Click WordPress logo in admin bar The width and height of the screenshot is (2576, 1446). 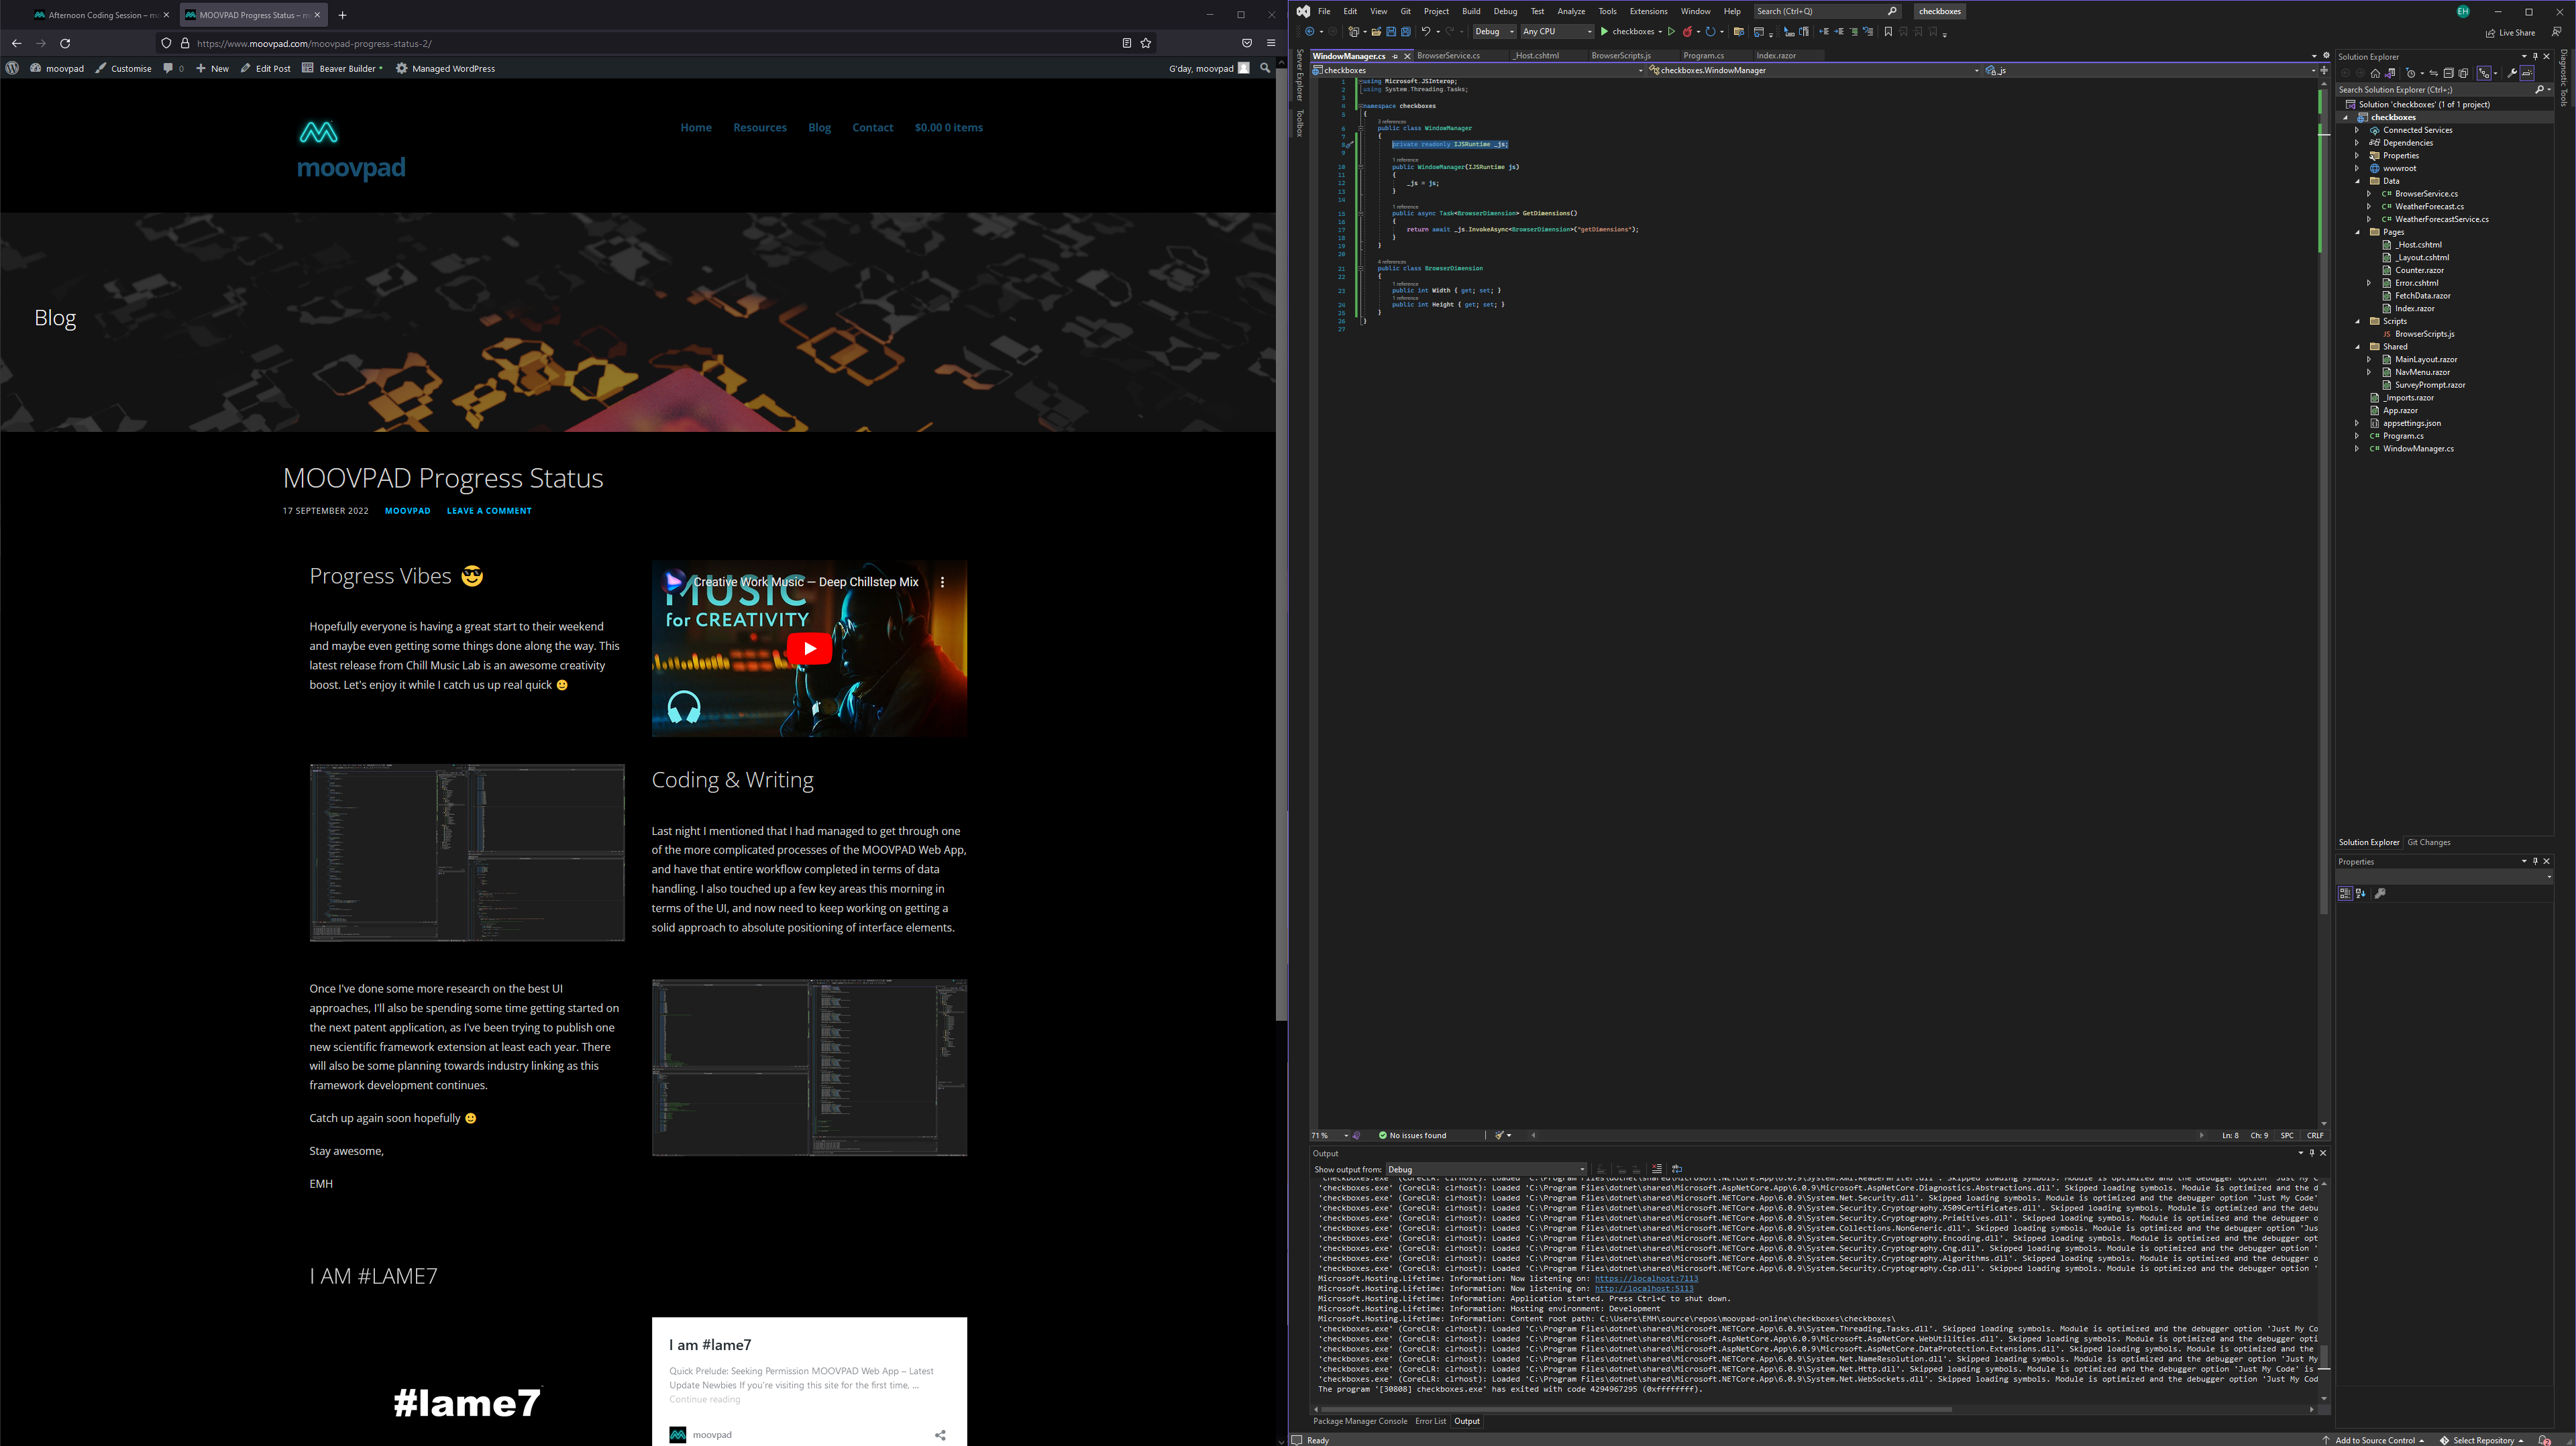click(x=12, y=68)
